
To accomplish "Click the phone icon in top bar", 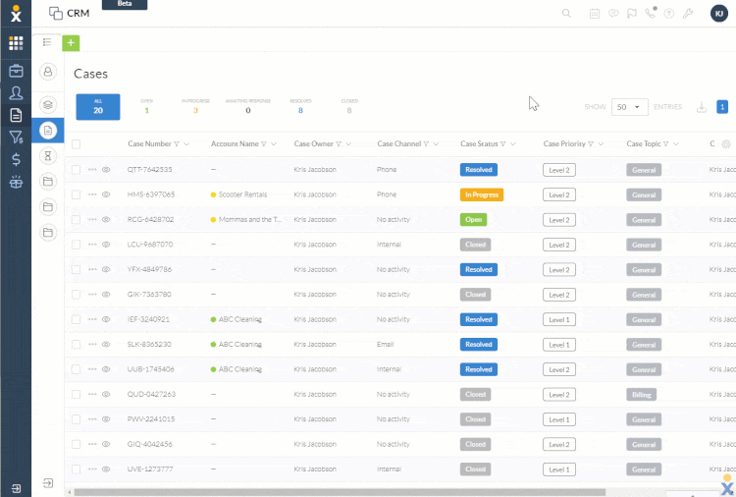I will pyautogui.click(x=650, y=13).
